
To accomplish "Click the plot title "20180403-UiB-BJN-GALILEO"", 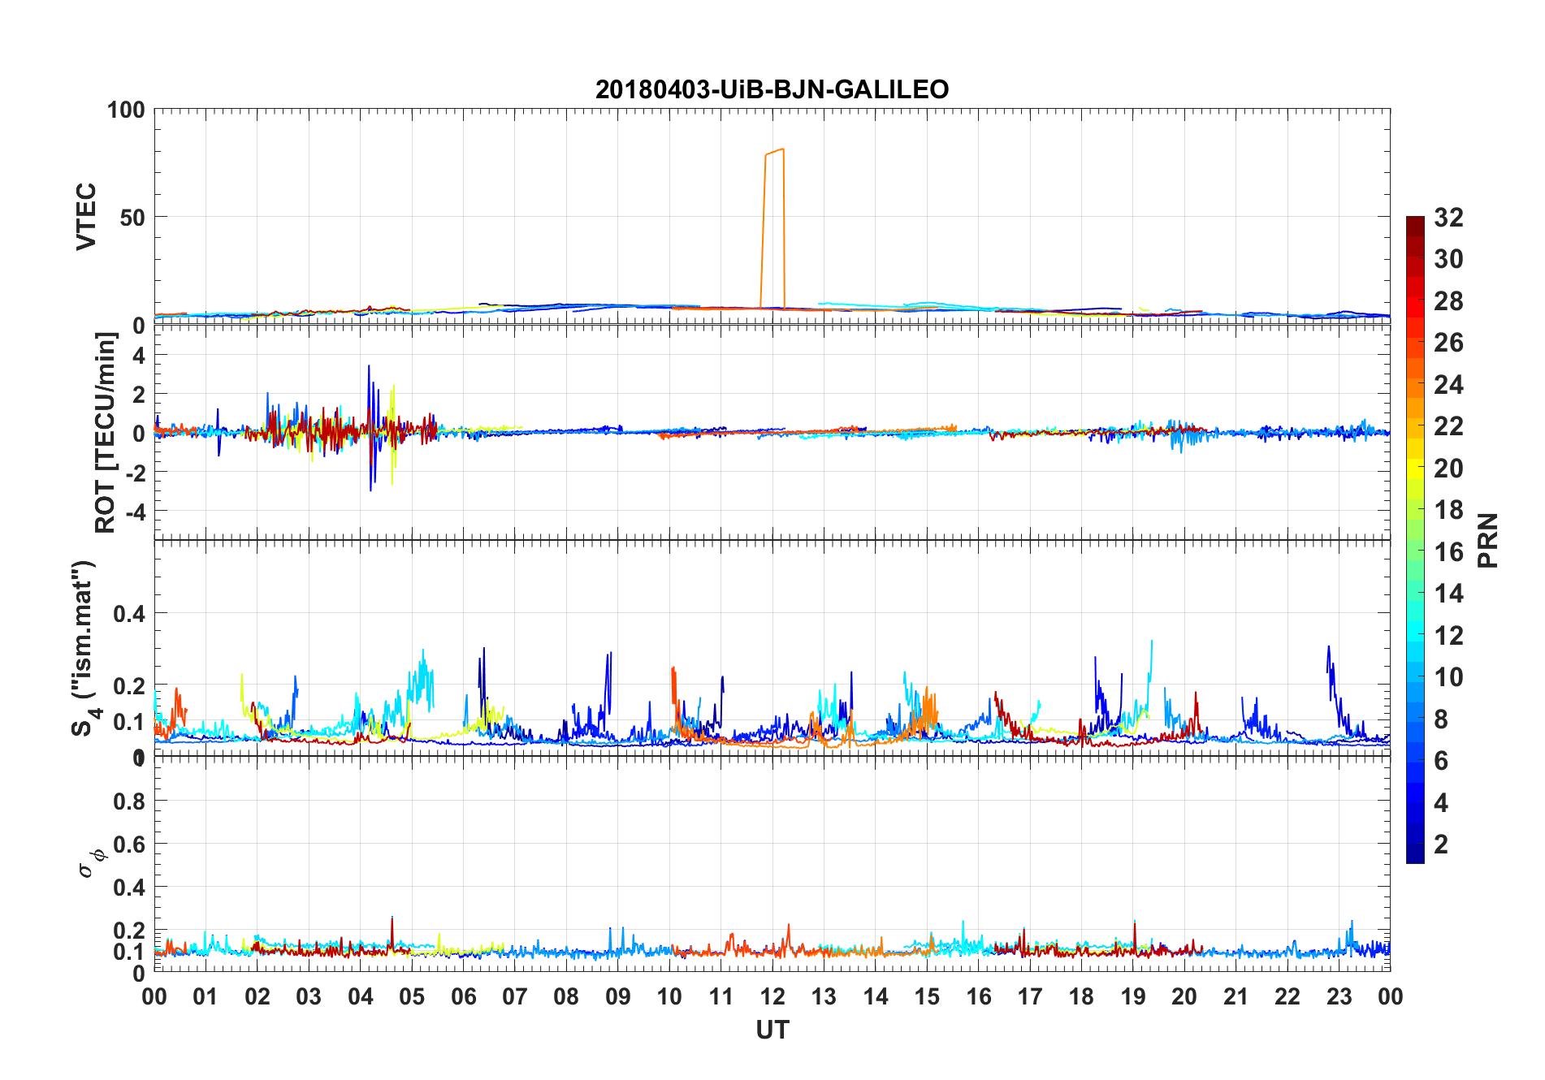I will tap(772, 89).
